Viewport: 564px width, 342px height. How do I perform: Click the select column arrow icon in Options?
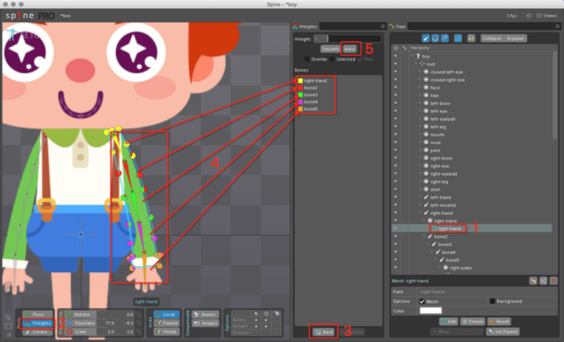[256, 313]
